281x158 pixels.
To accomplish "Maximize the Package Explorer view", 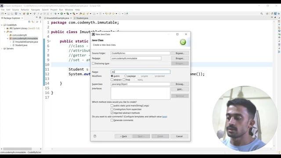I will pyautogui.click(x=40, y=18).
